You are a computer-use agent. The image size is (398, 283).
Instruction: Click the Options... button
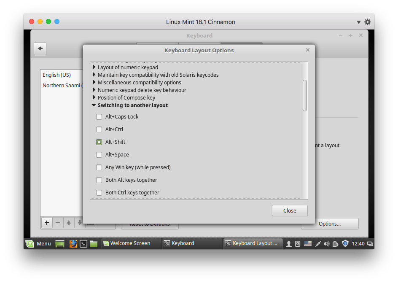[x=330, y=224]
